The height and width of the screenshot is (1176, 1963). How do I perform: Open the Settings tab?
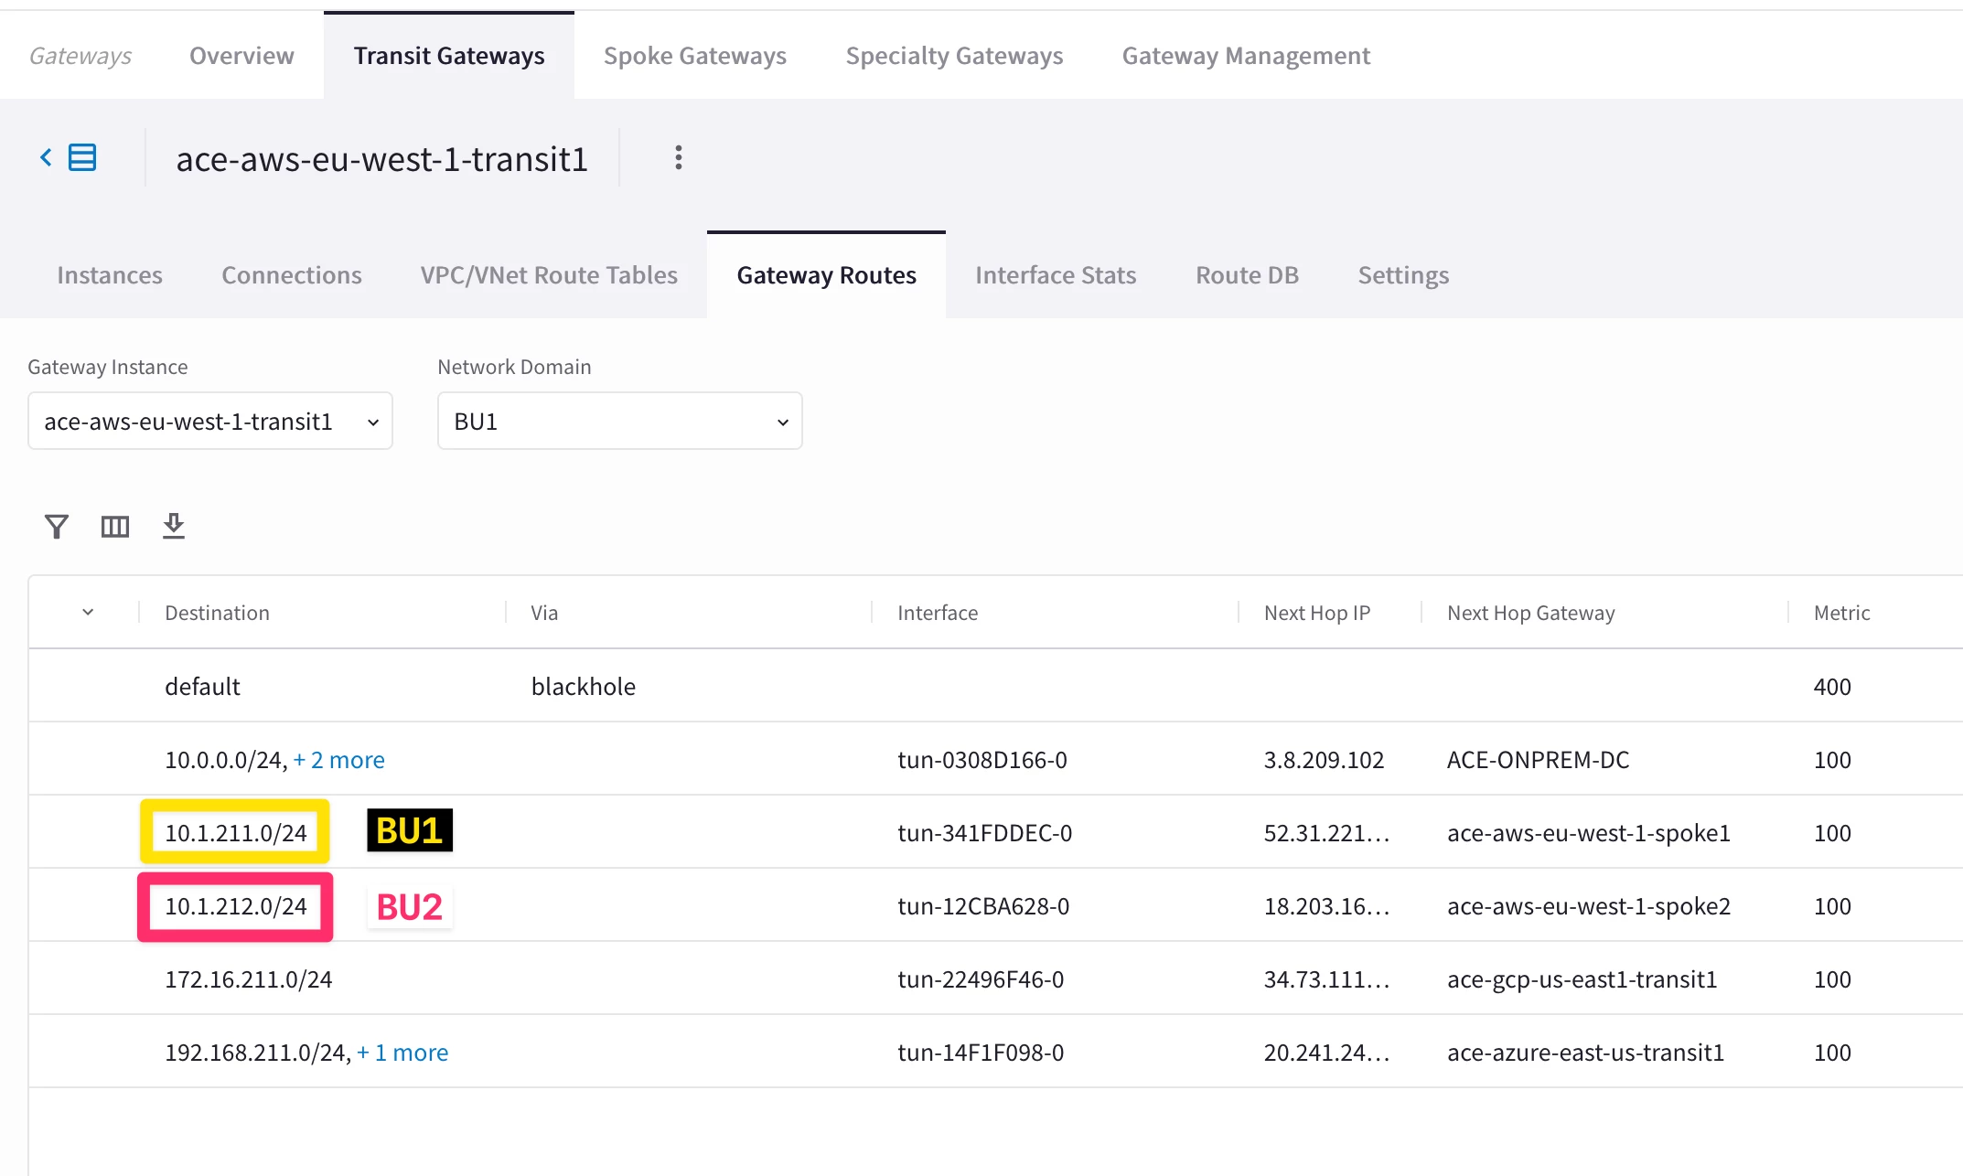tap(1402, 275)
